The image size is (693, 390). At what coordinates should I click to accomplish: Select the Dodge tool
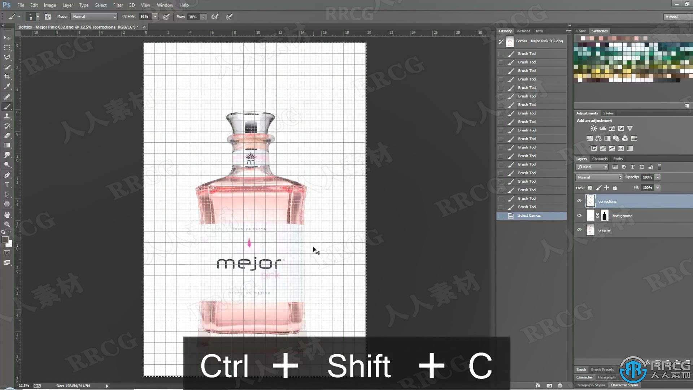point(7,165)
